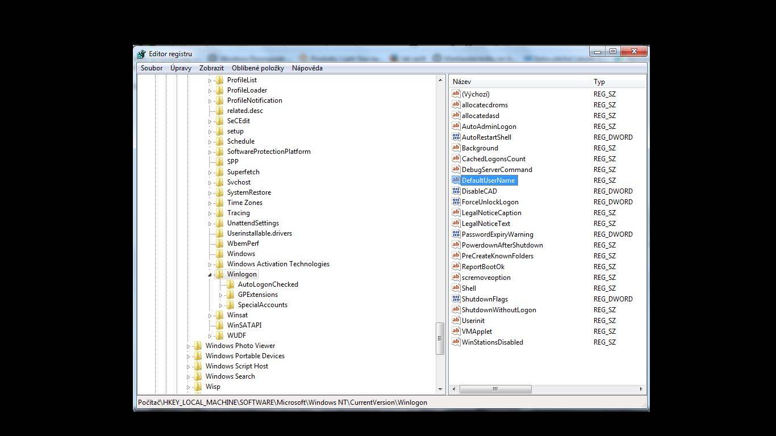Click the string icon of Shell value
776x436 pixels.
pos(456,288)
